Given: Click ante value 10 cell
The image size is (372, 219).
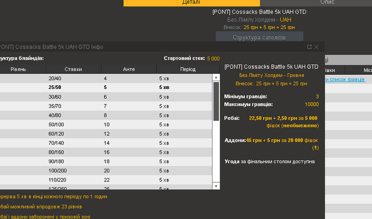Looking at the screenshot, I should coord(107,125).
